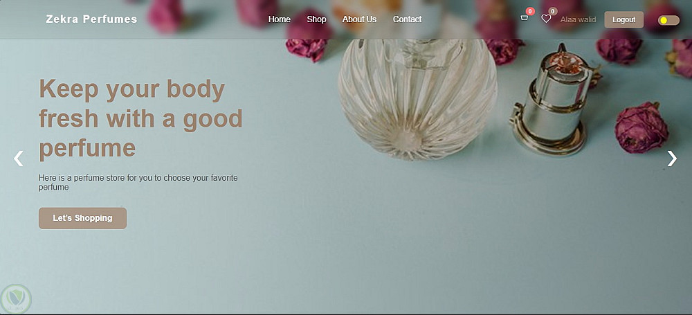This screenshot has width=692, height=315.
Task: Click the perfume store description paragraph
Action: coord(138,183)
